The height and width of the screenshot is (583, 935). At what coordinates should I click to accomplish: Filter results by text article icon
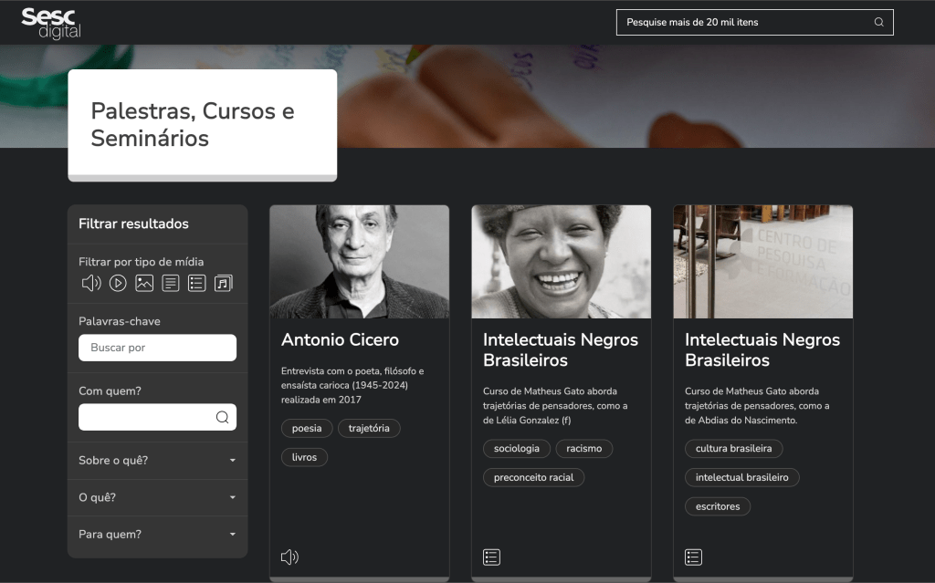pos(171,283)
